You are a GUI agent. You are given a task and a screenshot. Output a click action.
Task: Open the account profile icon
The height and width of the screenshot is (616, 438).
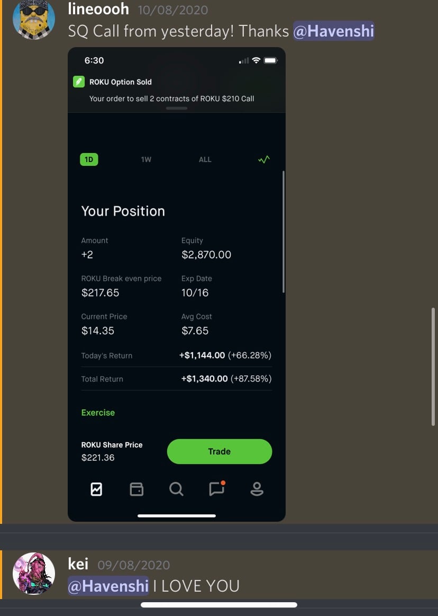[x=257, y=489]
